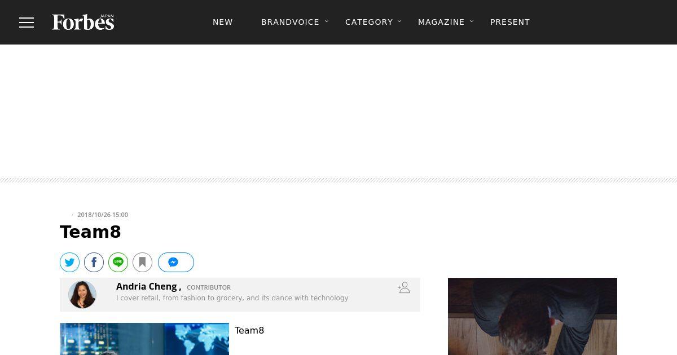Open CATEGORY menu
677x355 pixels.
(369, 22)
